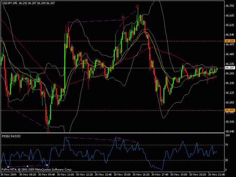This screenshot has height=177, width=236.
Task: Click the RSI(6) 54.5153 indicator label
Action: tap(11, 136)
